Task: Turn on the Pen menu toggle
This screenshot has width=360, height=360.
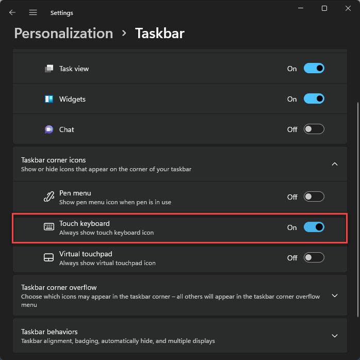Action: 314,197
